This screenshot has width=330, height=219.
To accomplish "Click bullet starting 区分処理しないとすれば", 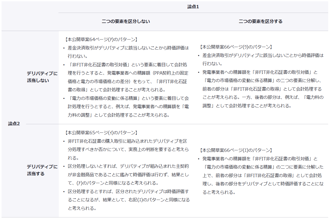I will coord(128,174).
